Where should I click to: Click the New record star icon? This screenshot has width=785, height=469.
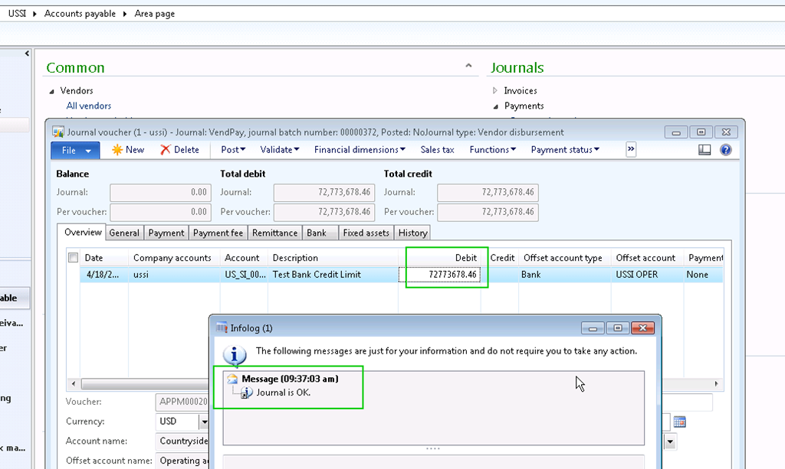(x=117, y=150)
